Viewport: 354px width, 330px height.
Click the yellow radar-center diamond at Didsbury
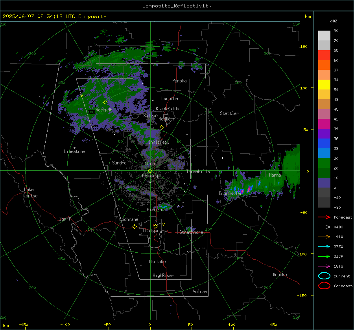click(x=150, y=171)
